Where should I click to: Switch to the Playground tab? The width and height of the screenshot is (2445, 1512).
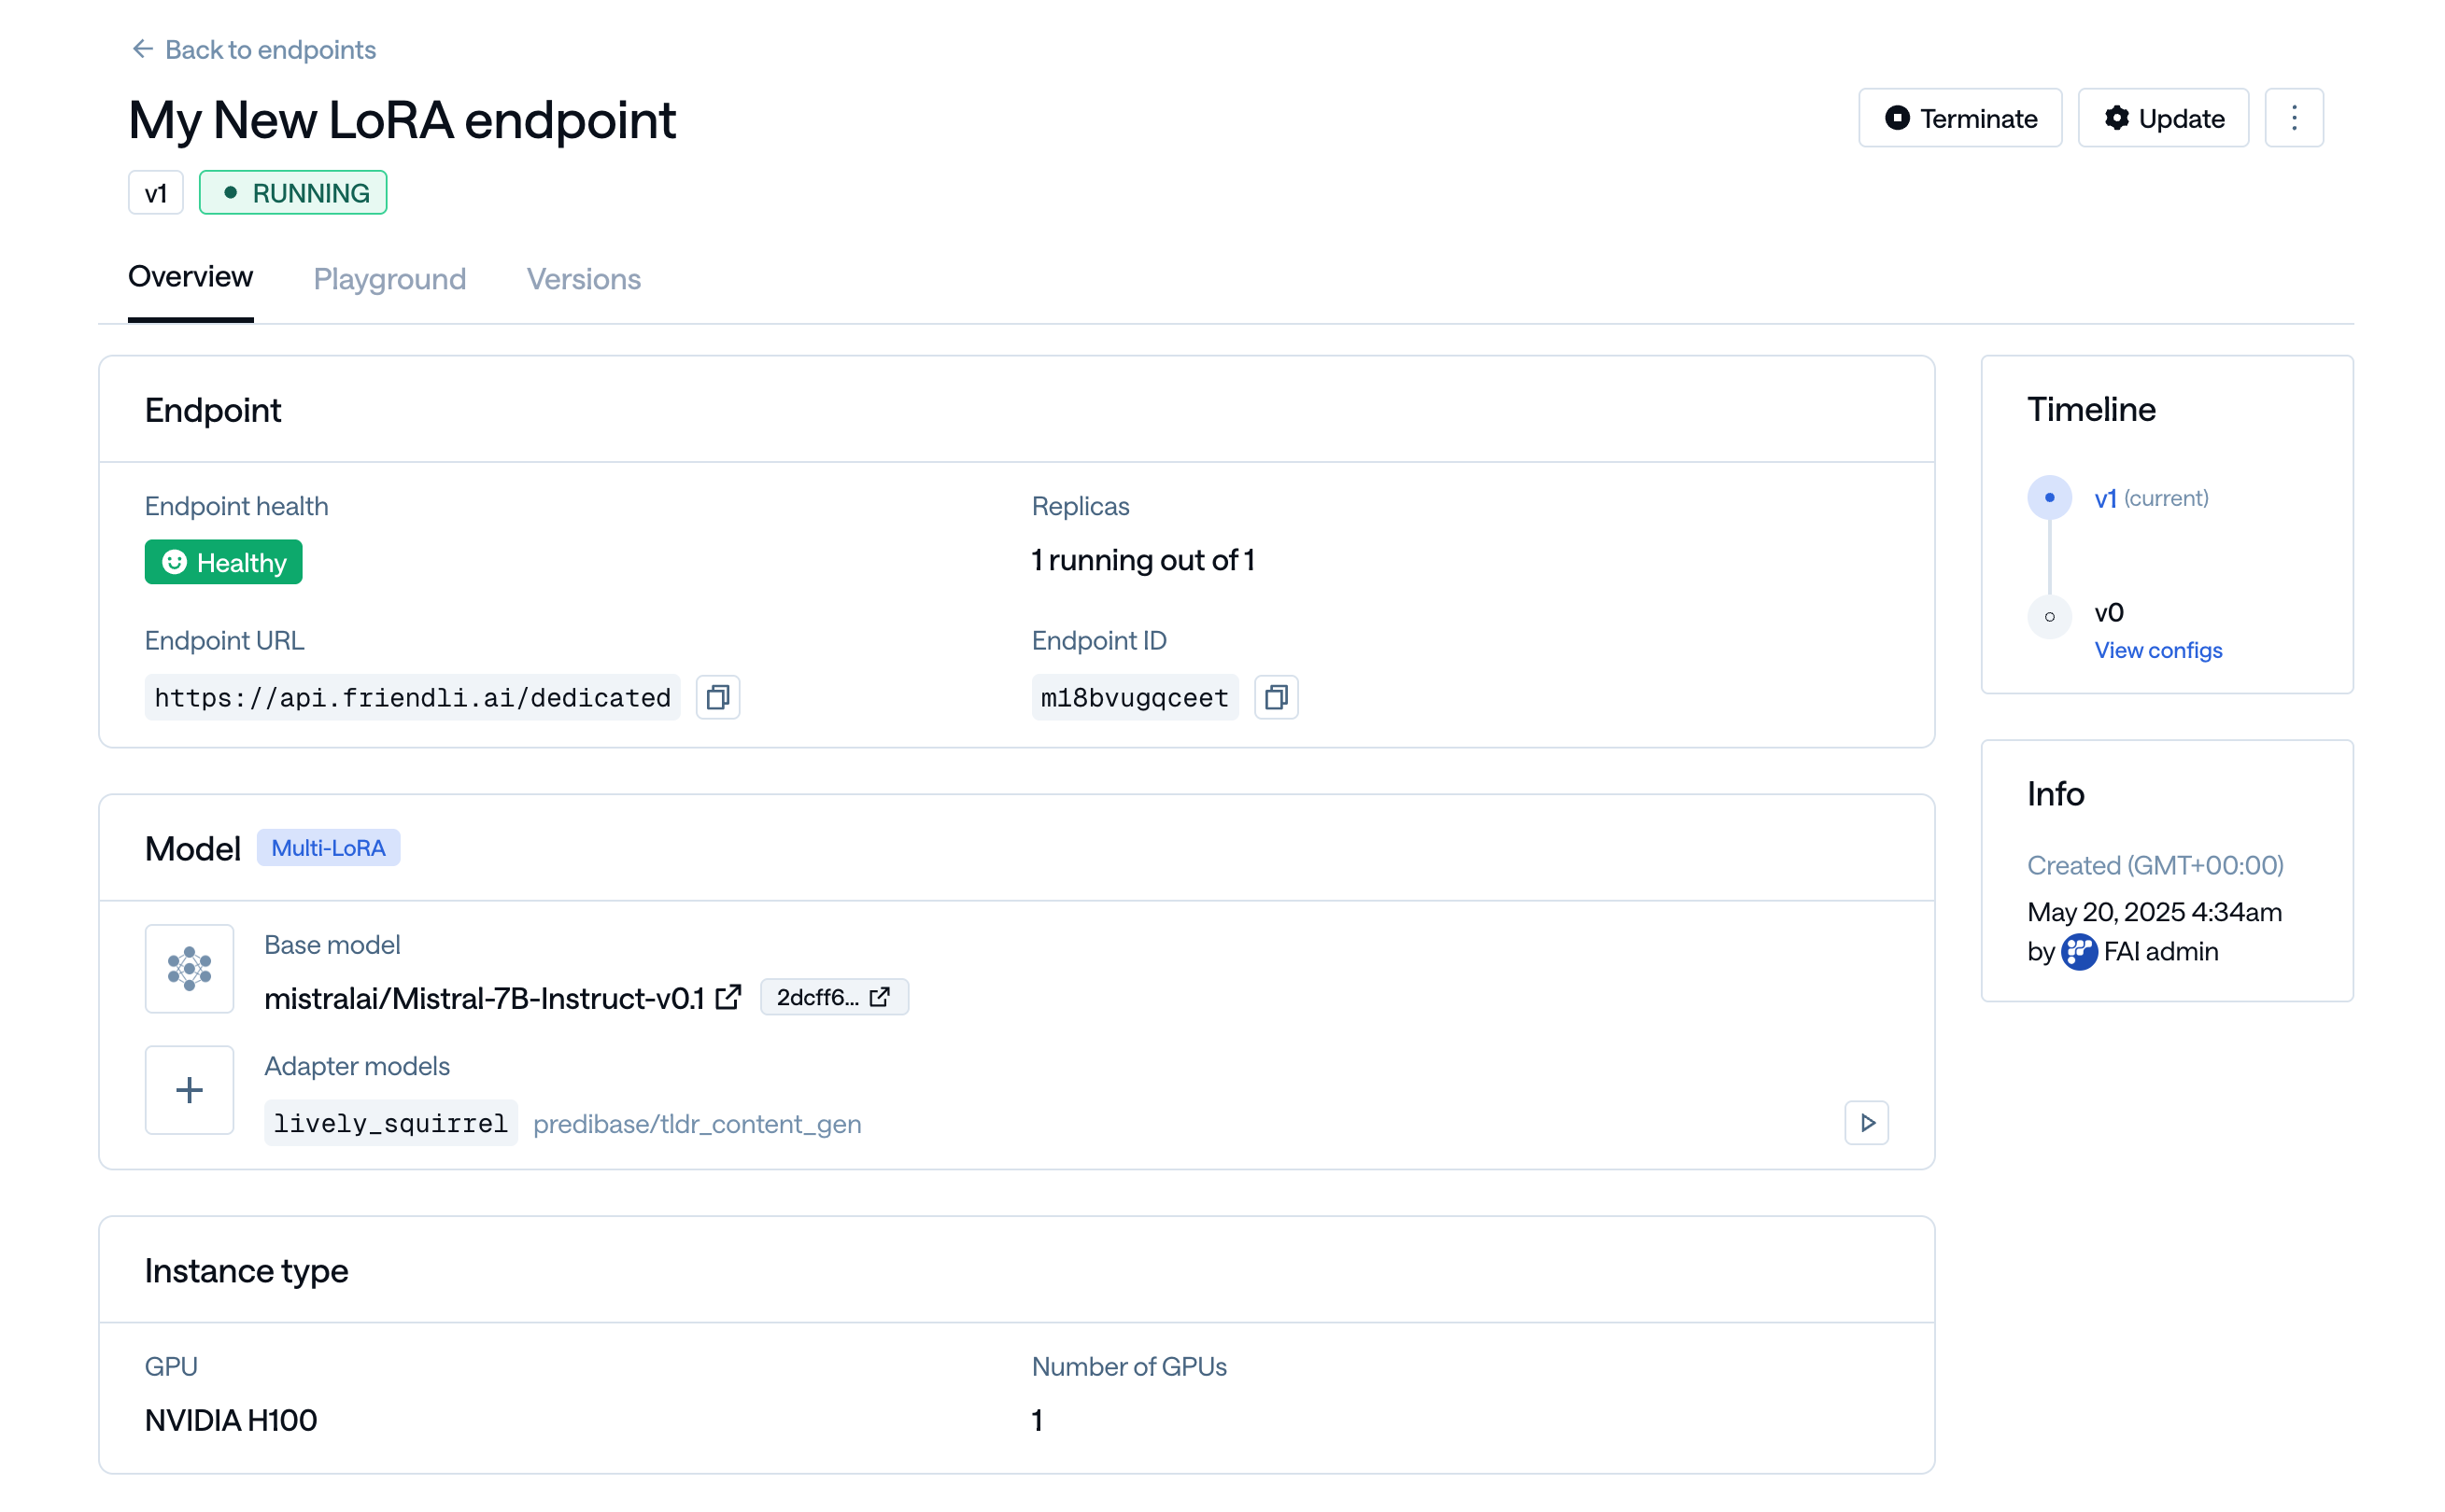[x=389, y=279]
